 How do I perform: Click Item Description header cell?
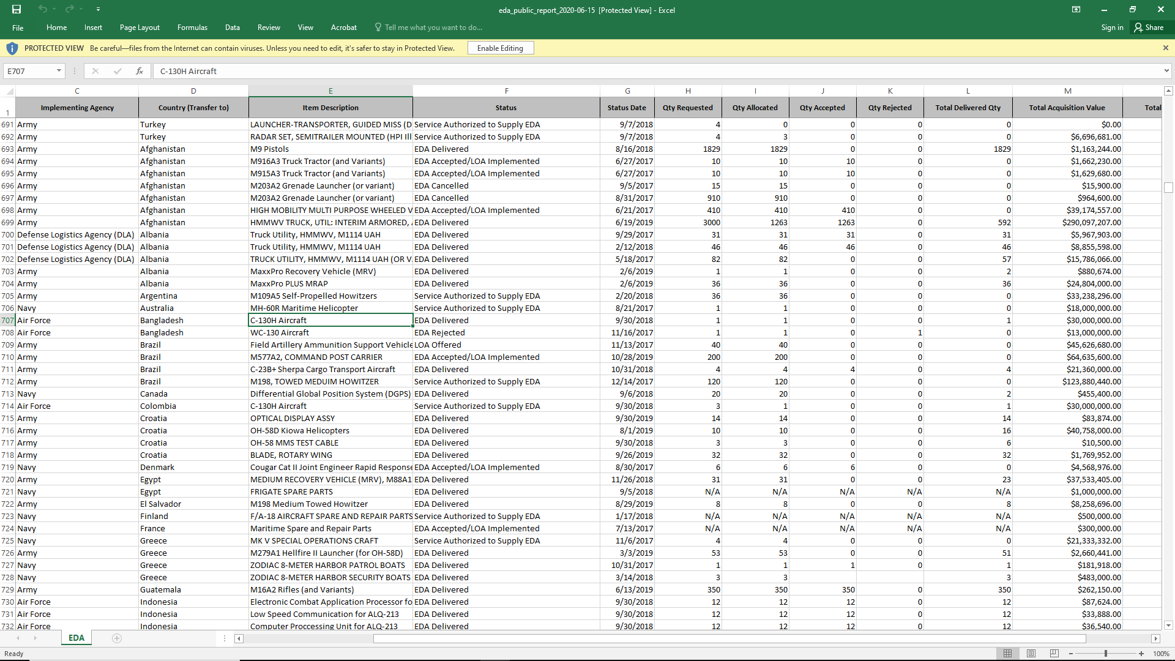330,108
